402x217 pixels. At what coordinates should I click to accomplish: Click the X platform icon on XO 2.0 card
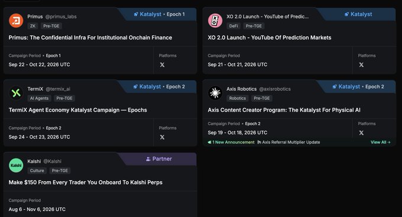(x=361, y=65)
